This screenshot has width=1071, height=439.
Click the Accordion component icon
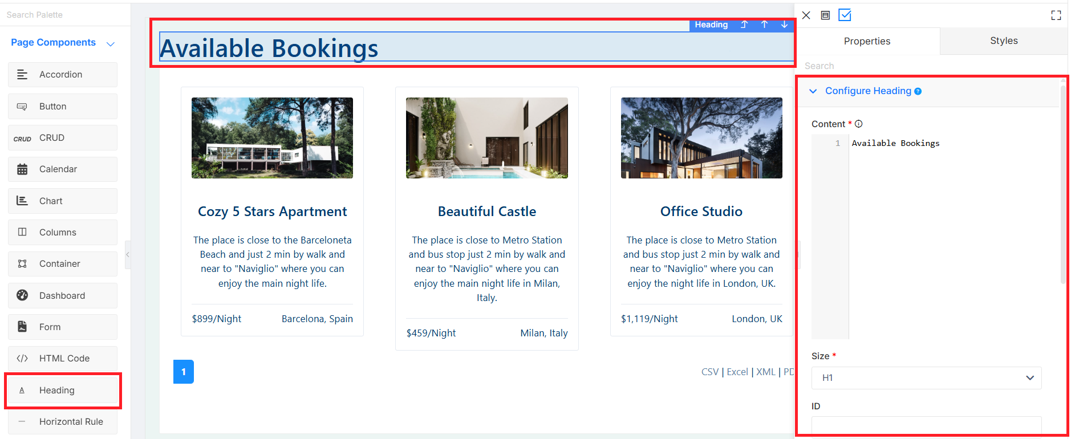[x=22, y=75]
